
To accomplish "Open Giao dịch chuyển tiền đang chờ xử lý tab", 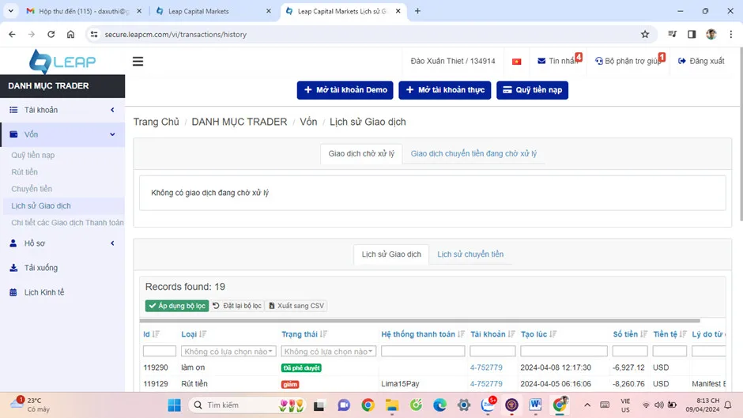I will [473, 153].
